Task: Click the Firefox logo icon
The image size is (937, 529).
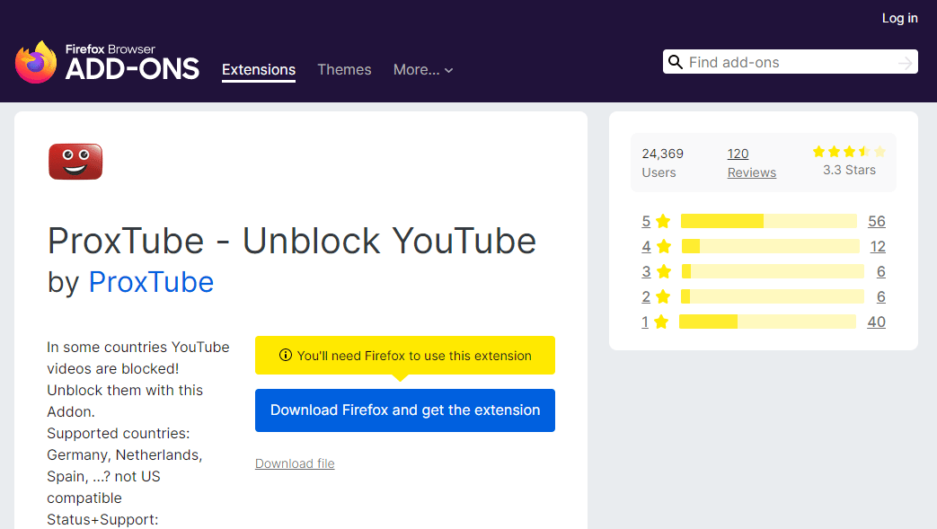Action: 36,62
